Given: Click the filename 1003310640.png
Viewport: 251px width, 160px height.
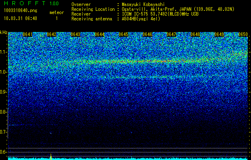Looking at the screenshot, I should (21, 10).
